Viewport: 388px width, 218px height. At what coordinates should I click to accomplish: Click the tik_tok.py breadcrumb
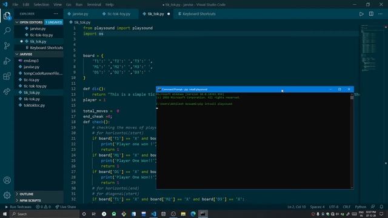82,22
